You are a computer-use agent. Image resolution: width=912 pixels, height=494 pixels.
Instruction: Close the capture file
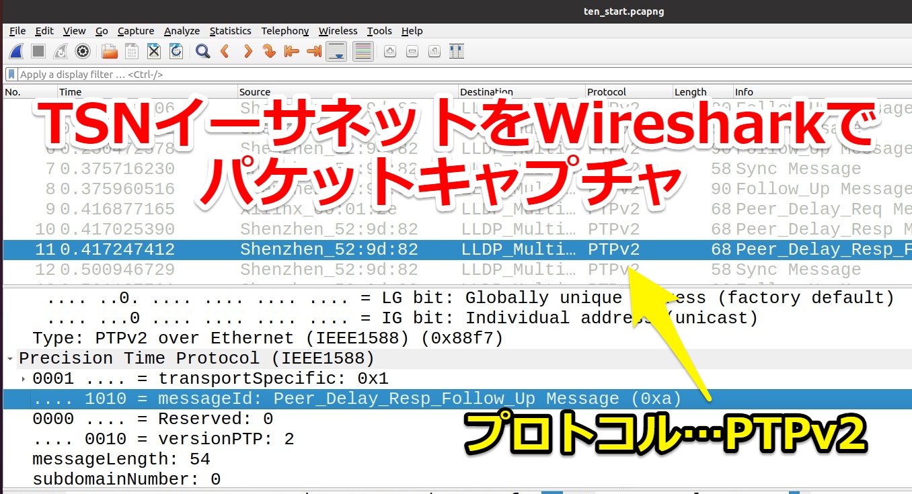(154, 51)
